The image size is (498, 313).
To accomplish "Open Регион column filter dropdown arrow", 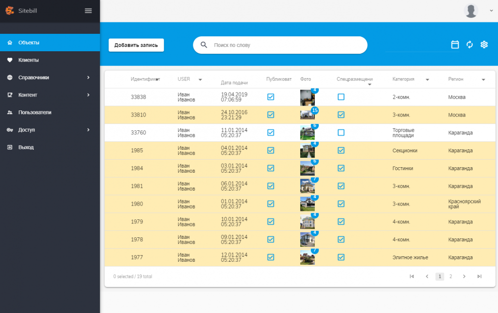I will pyautogui.click(x=484, y=80).
